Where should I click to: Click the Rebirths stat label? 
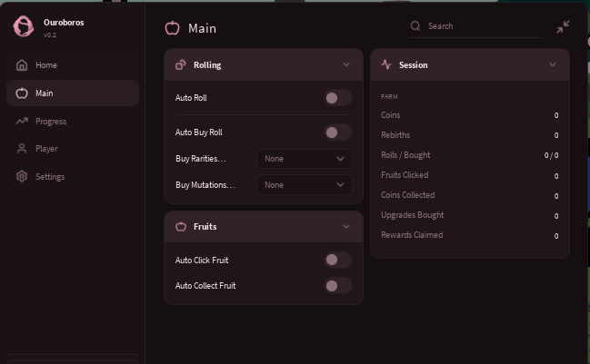pyautogui.click(x=395, y=135)
